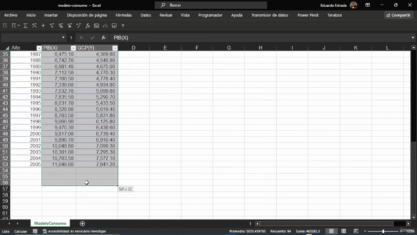
Task: Click the macro recording status icon
Action: [35, 231]
